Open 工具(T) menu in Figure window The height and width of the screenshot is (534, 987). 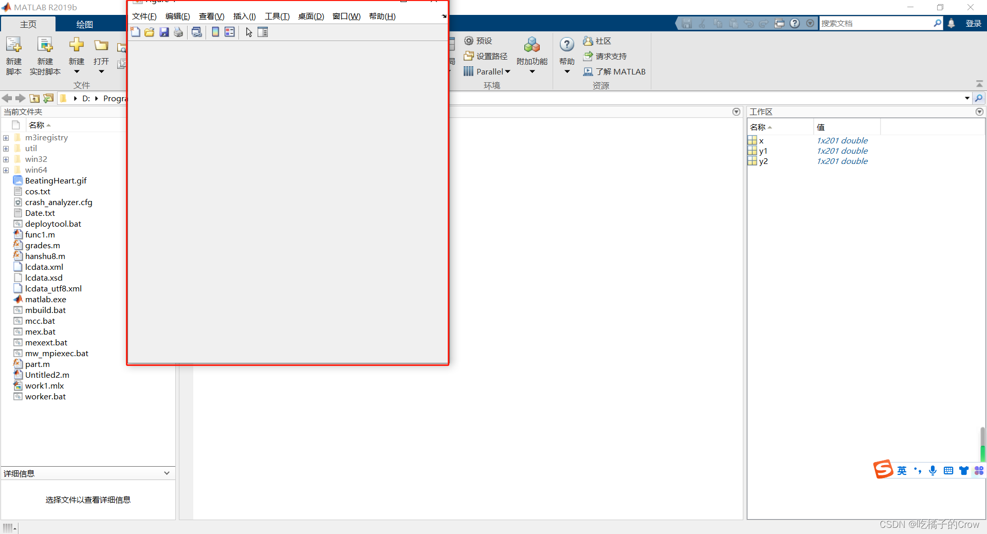(x=277, y=16)
